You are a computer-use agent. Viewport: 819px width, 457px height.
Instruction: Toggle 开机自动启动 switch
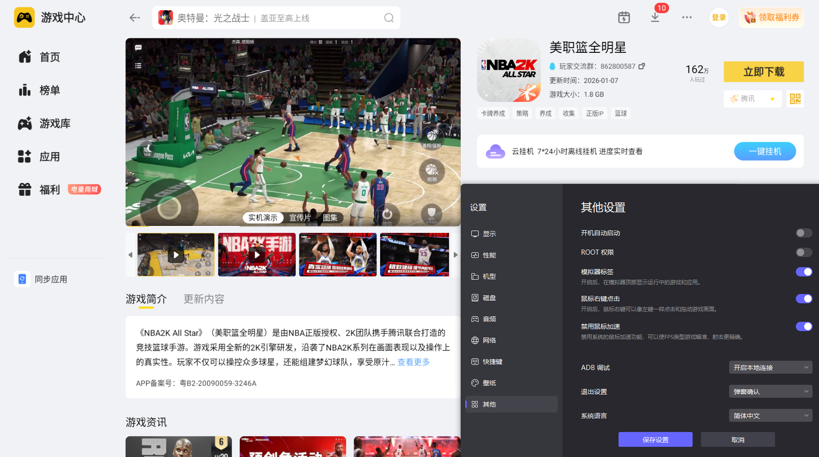804,233
